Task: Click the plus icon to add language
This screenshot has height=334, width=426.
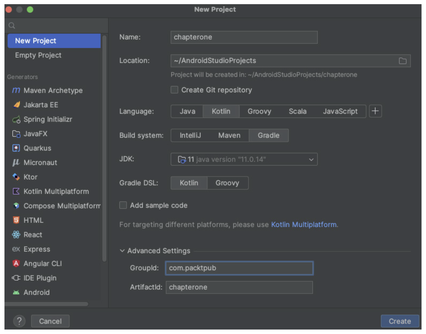Action: [x=375, y=111]
